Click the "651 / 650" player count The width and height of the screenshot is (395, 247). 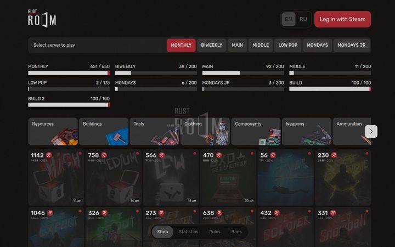tap(100, 66)
